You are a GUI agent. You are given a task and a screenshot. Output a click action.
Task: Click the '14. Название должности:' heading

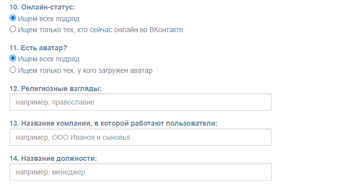[x=53, y=158]
